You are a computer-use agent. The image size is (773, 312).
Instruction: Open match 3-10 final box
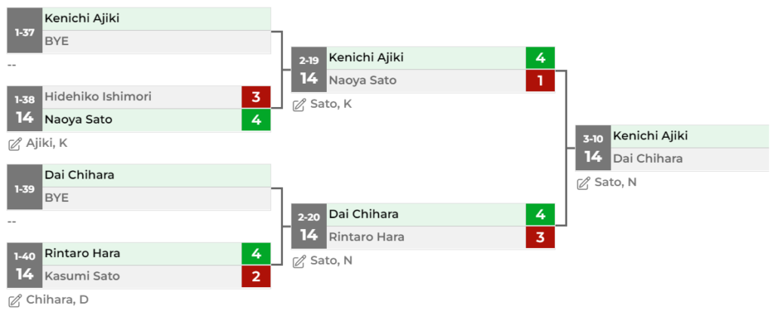pyautogui.click(x=593, y=148)
